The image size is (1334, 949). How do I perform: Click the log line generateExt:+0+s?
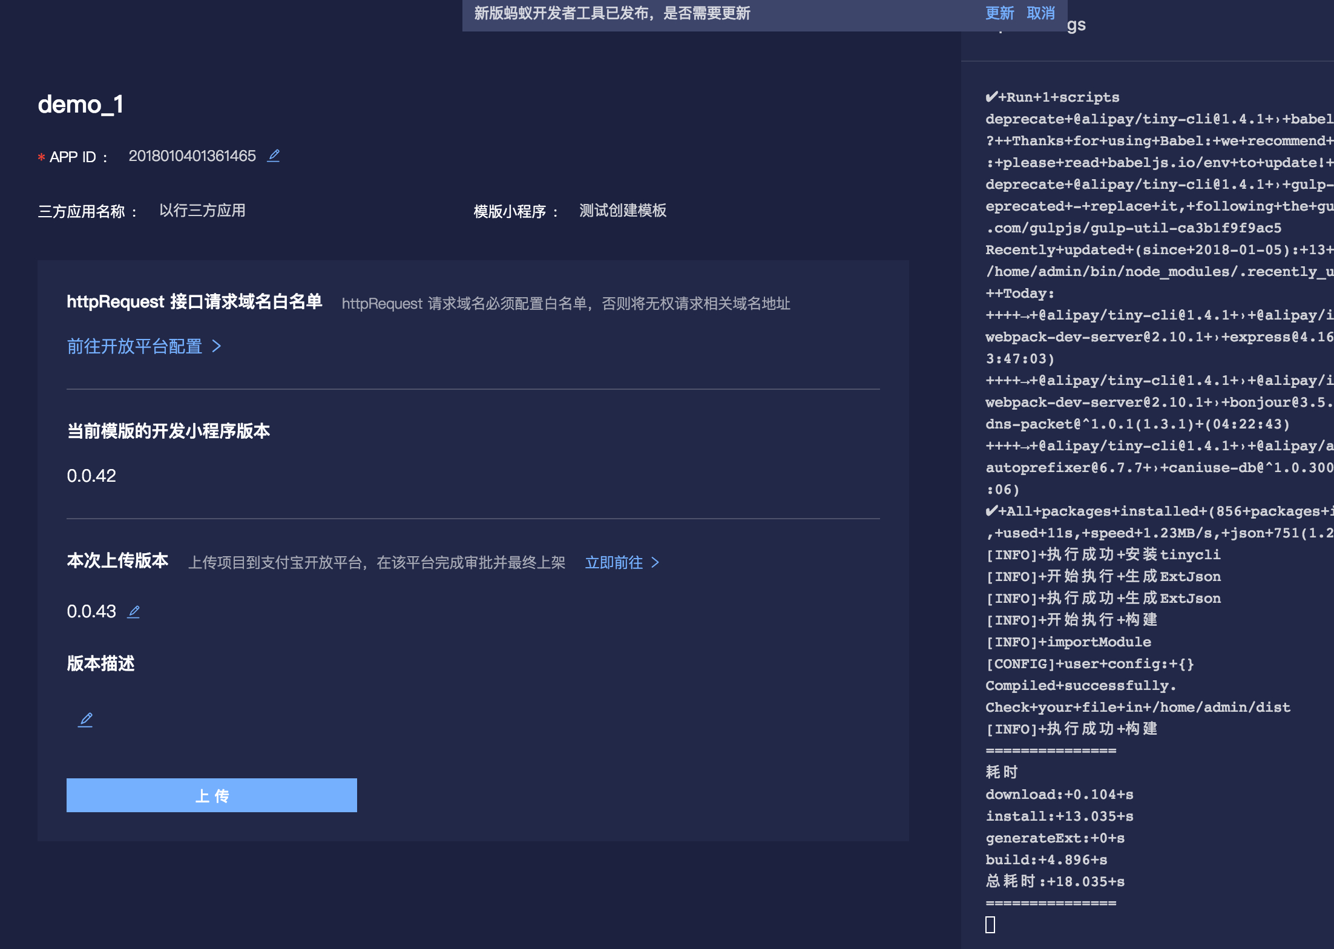click(1055, 838)
